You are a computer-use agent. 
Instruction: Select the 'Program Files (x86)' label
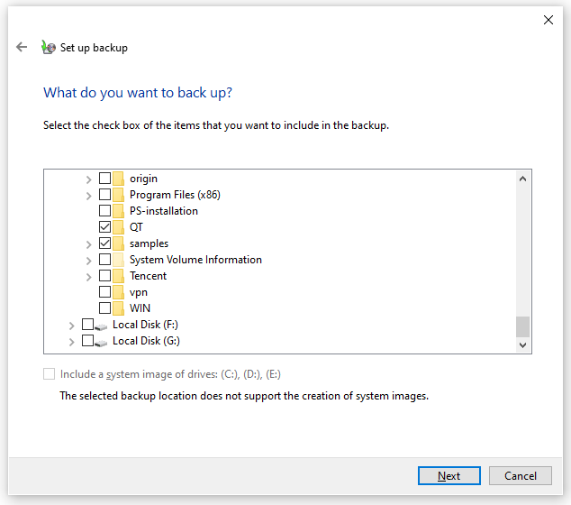(175, 195)
